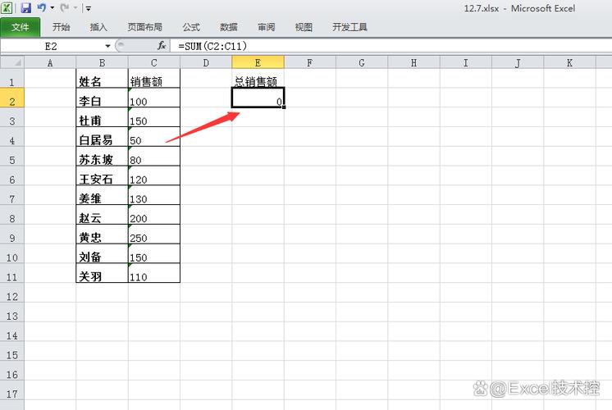Screen dimensions: 612x410
Task: Select the cell with value 200
Action: [x=153, y=215]
